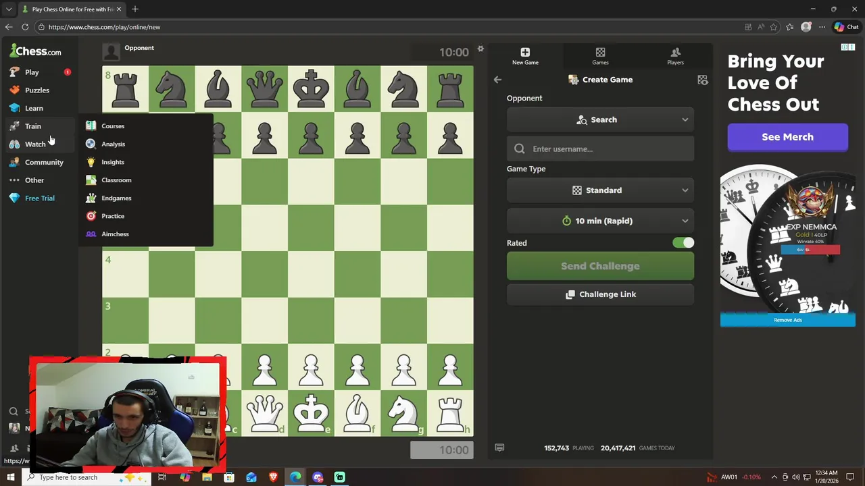Click the Insights lightbulb icon
This screenshot has width=865, height=486.
pyautogui.click(x=91, y=162)
